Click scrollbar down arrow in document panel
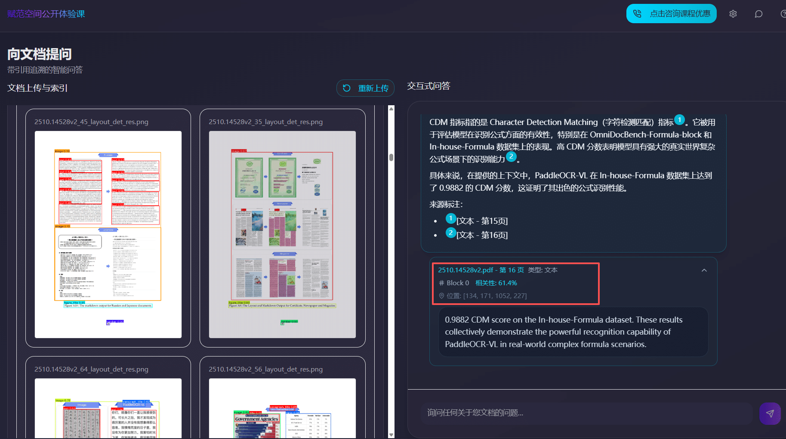This screenshot has height=439, width=786. click(x=391, y=435)
